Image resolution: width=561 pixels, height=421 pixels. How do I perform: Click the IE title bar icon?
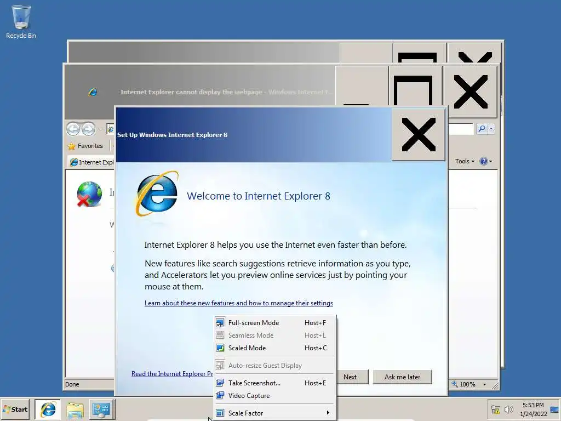tap(93, 92)
